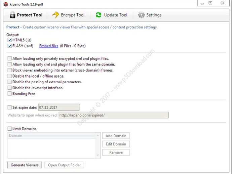Click the Update Tool green arrows icon
The image size is (232, 174).
click(99, 15)
